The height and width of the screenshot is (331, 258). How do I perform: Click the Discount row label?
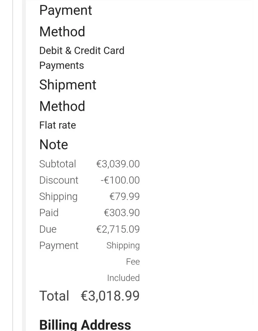coord(59,180)
